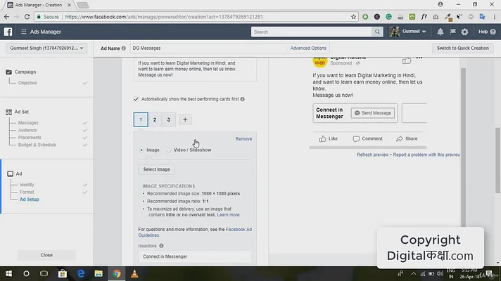Bookmark page with the star icon
501x281 pixels.
[x=353, y=17]
